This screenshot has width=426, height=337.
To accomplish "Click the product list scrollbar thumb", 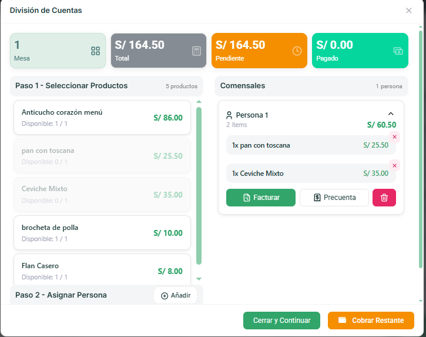I will pos(199,186).
